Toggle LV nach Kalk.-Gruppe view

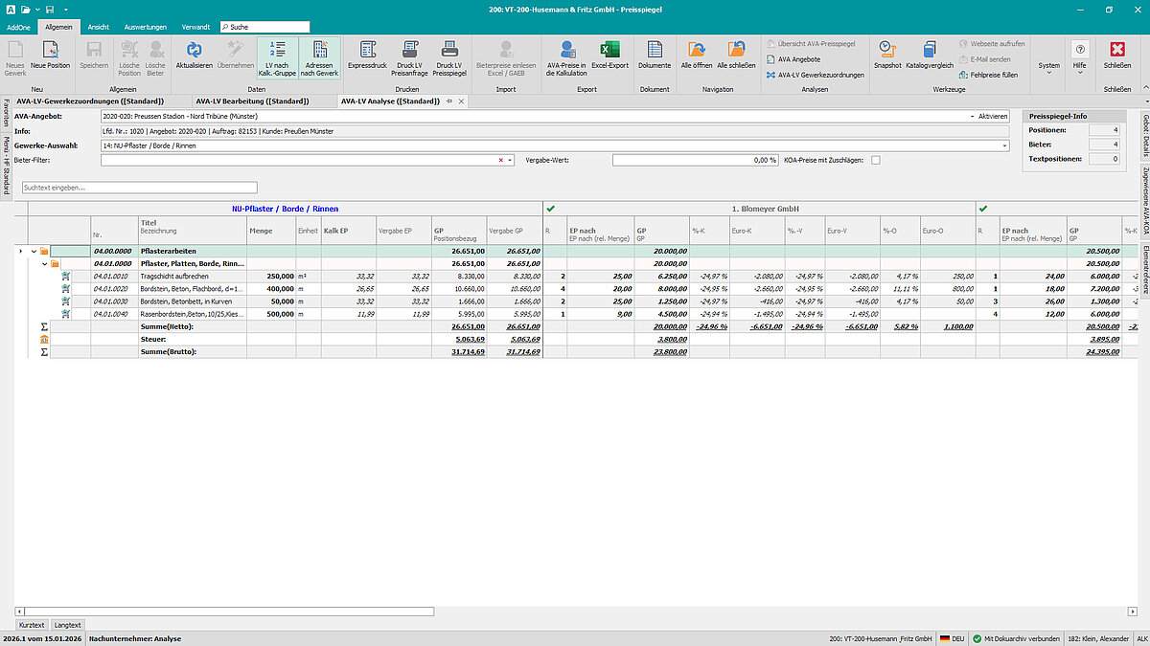(x=276, y=57)
